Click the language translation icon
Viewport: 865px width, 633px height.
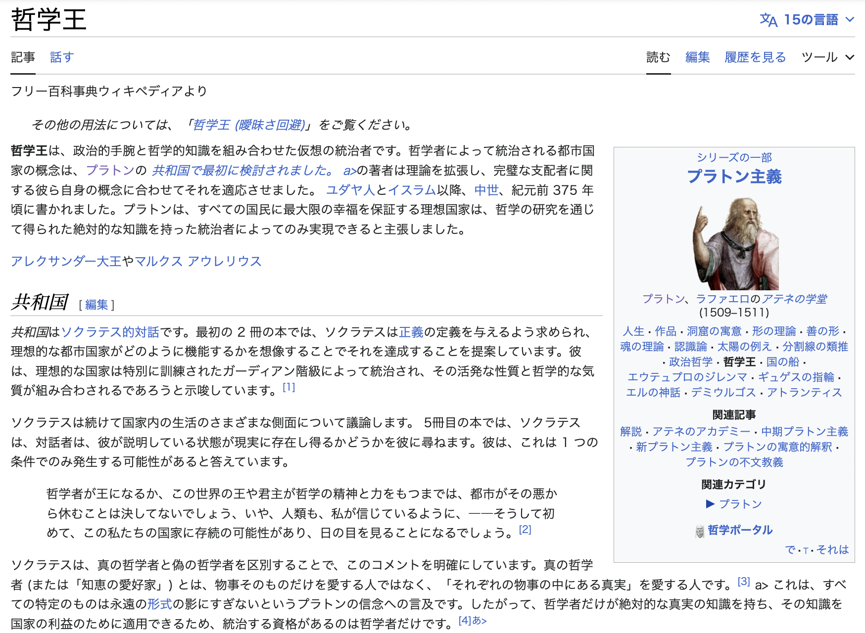pos(769,20)
